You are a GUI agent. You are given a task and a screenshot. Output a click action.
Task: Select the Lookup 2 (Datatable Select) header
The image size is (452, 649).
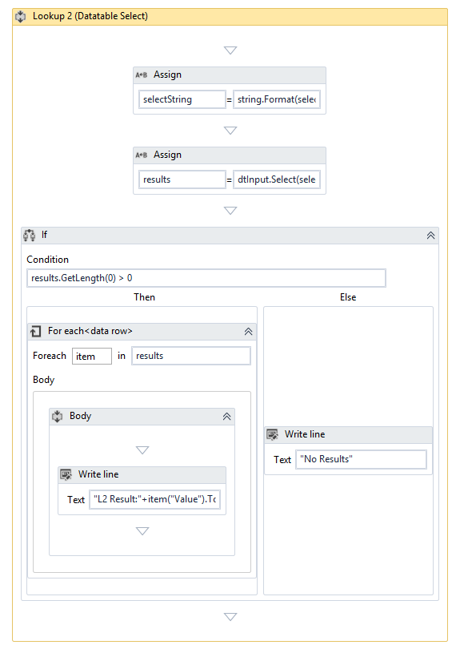point(230,17)
